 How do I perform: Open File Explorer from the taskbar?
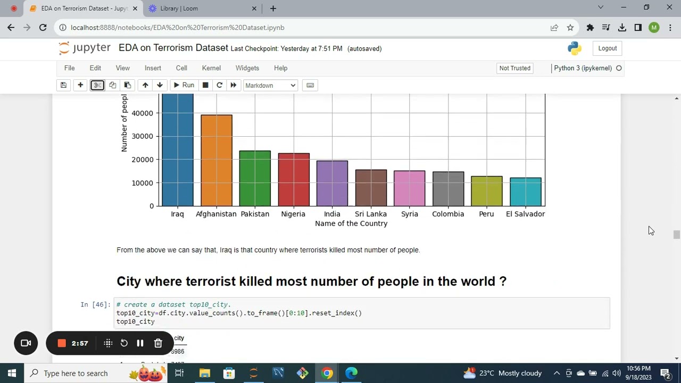[x=204, y=373]
